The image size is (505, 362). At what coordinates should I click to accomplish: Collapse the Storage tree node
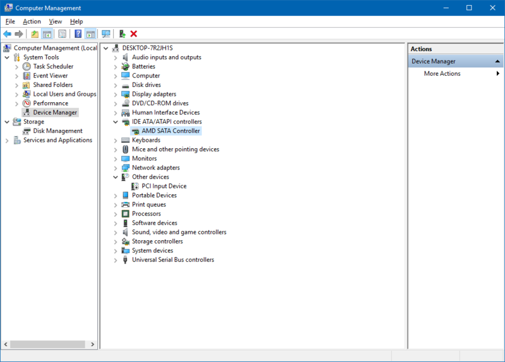pyautogui.click(x=7, y=122)
